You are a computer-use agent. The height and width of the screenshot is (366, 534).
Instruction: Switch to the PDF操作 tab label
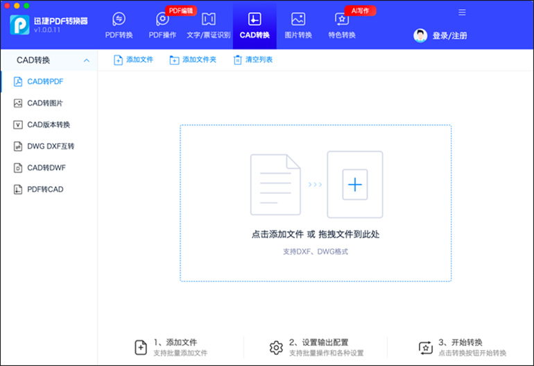[162, 35]
